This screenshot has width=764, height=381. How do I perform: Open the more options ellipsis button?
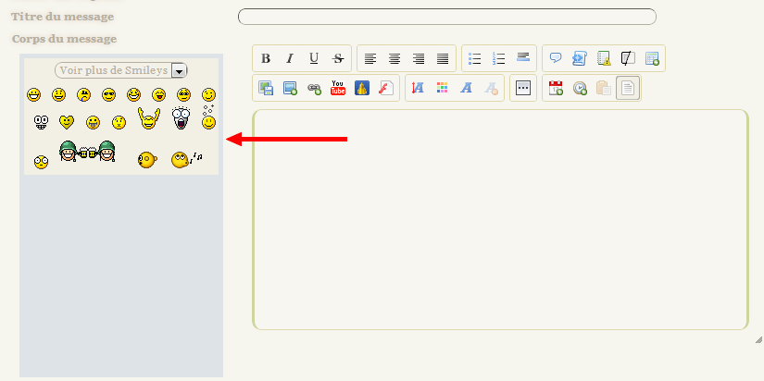(523, 88)
